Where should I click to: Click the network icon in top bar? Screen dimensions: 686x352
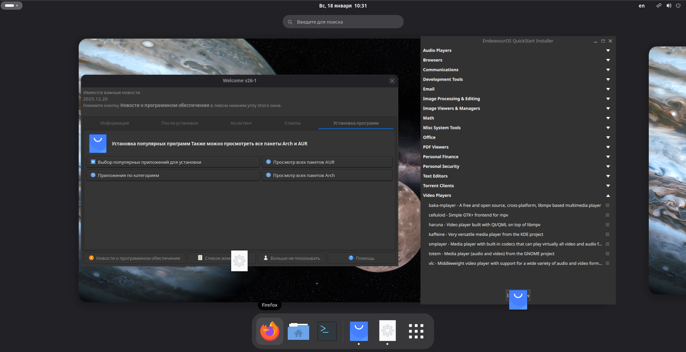659,6
